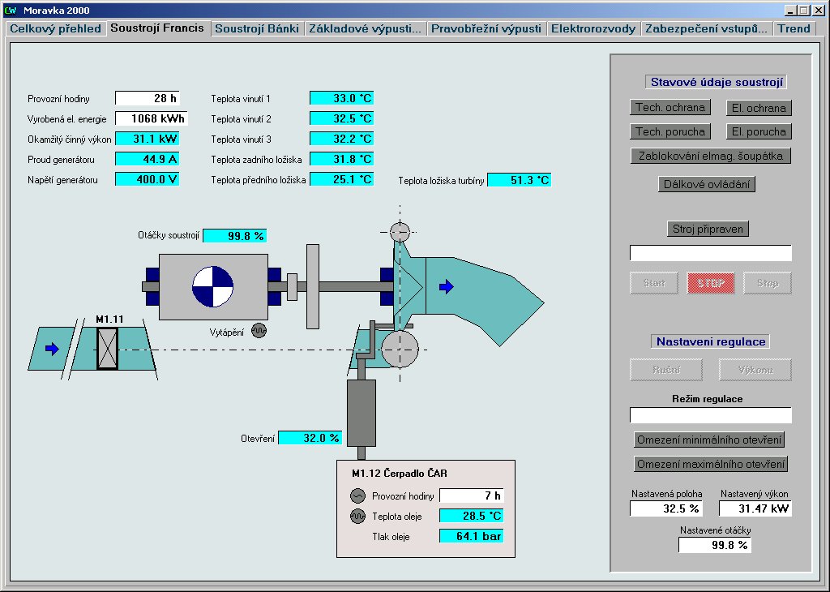Click the Otevření 32.0 % value display
The height and width of the screenshot is (592, 830).
[310, 438]
